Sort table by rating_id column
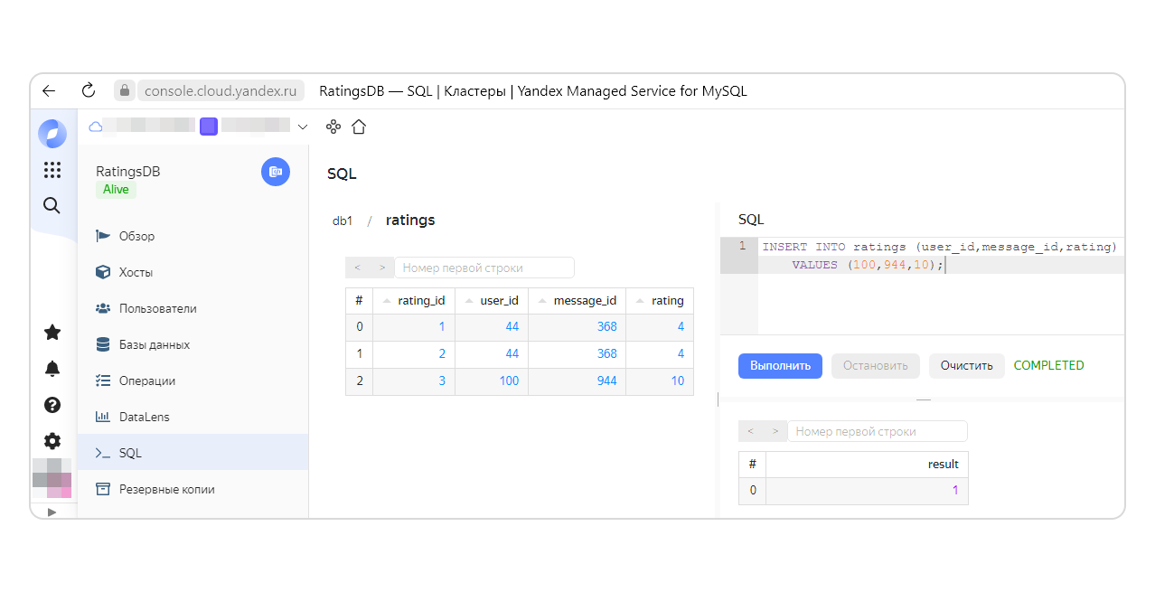This screenshot has width=1155, height=592. (x=414, y=301)
